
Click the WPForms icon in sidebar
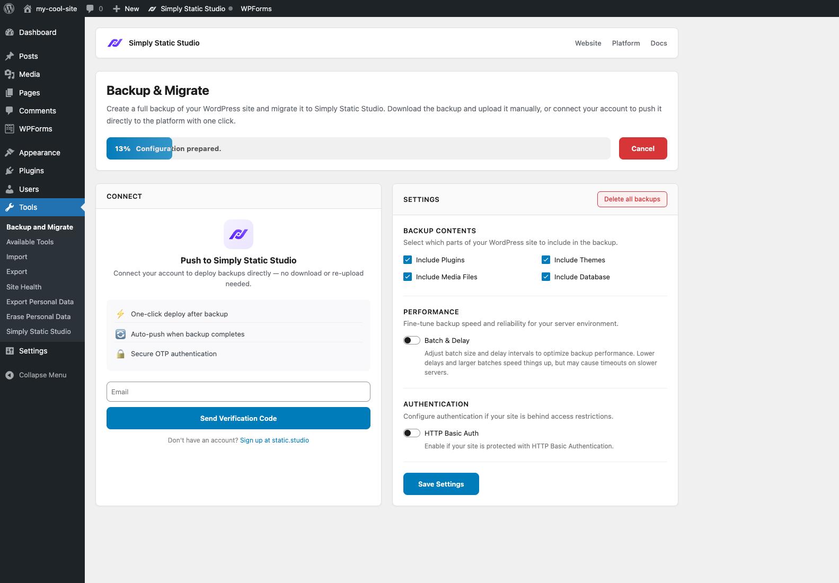[x=10, y=129]
